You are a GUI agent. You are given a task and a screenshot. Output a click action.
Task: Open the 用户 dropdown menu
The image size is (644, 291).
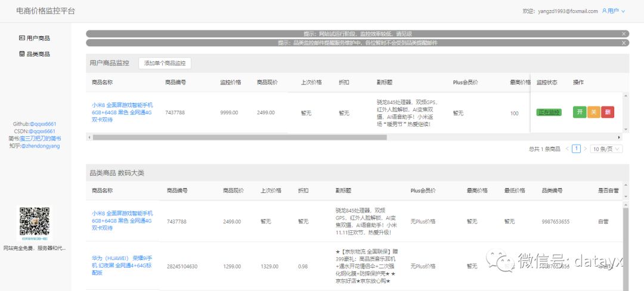click(x=614, y=11)
